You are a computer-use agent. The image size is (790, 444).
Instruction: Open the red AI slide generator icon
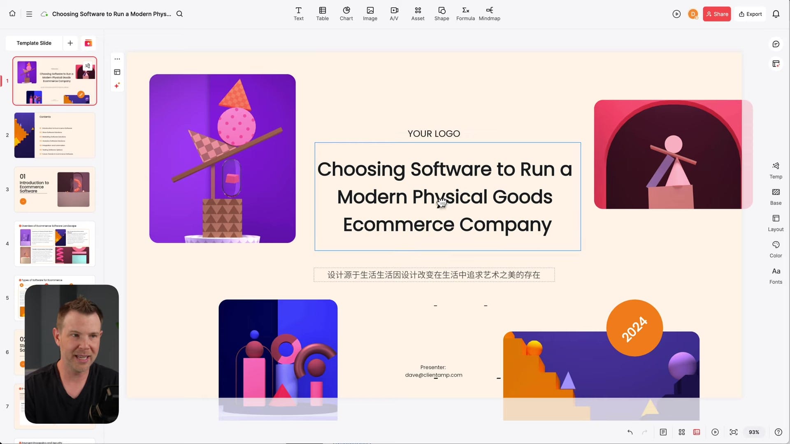tap(88, 43)
